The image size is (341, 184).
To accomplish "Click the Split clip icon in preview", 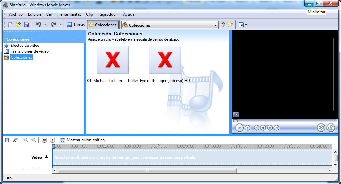I will pos(321,127).
